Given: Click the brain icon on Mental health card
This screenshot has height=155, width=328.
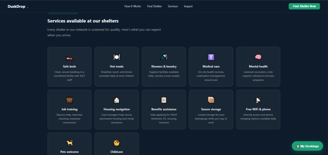Looking at the screenshot, I should pos(258,57).
